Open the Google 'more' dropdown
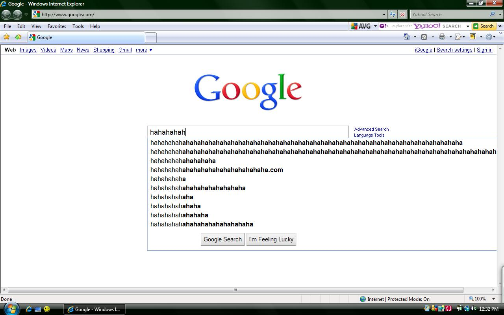Screen dimensions: 504x315 click(144, 50)
